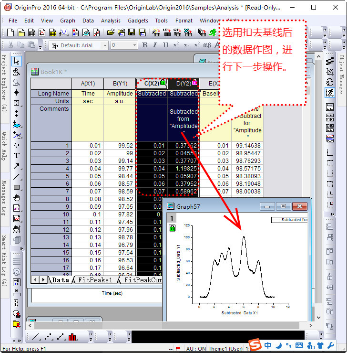Select the C(X2) column header
Screen dimensions: 347x353
[151, 83]
